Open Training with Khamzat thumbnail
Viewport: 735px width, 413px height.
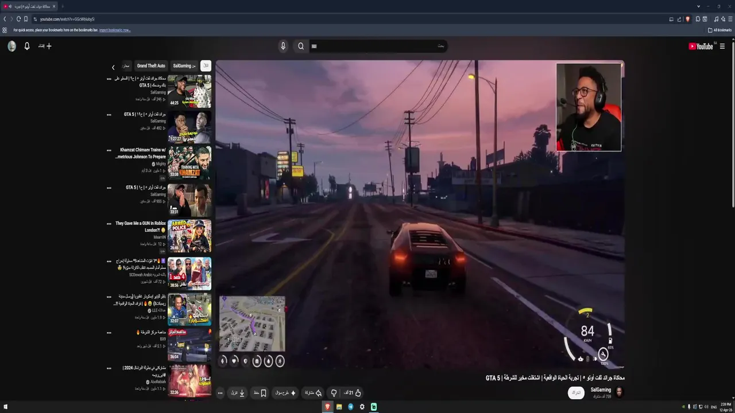(x=189, y=163)
